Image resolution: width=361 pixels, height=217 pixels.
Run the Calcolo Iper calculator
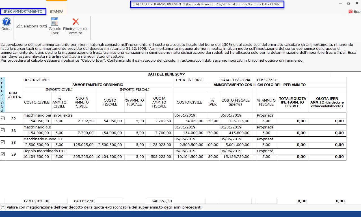pyautogui.click(x=55, y=26)
